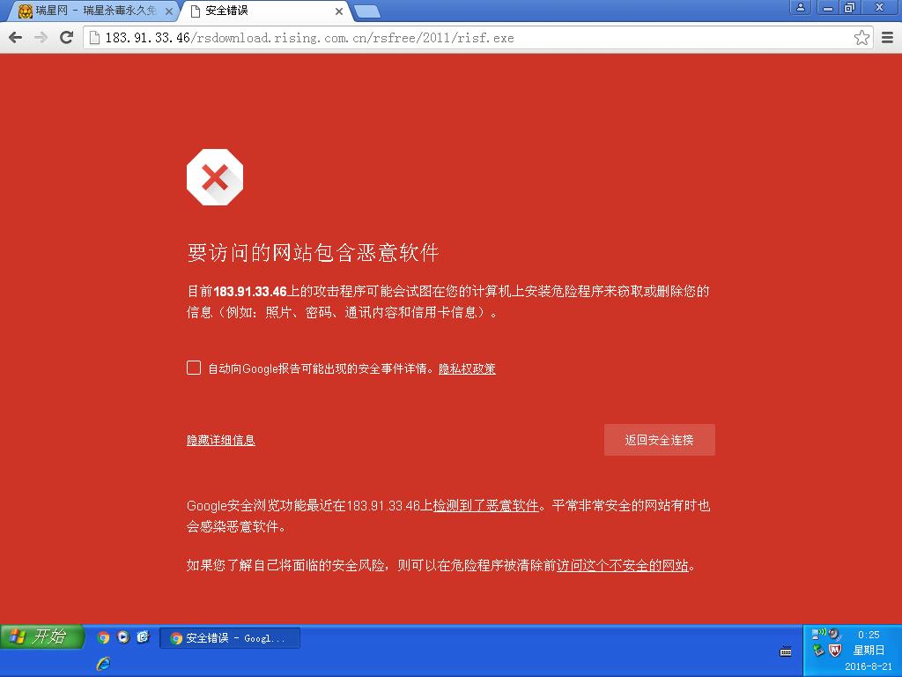Viewport: 902px width, 677px height.
Task: Bookmark this page with the star icon
Action: (x=861, y=38)
